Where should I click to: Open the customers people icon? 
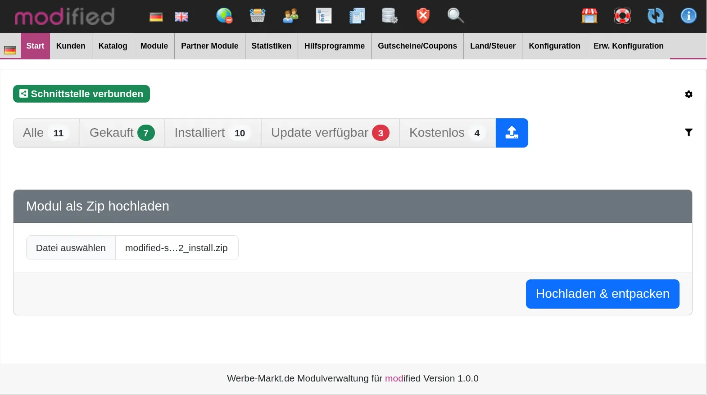coord(290,16)
